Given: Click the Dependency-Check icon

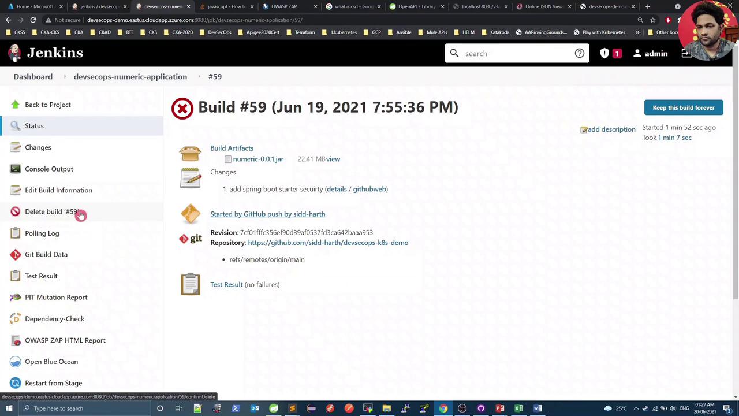Looking at the screenshot, I should pos(16,319).
